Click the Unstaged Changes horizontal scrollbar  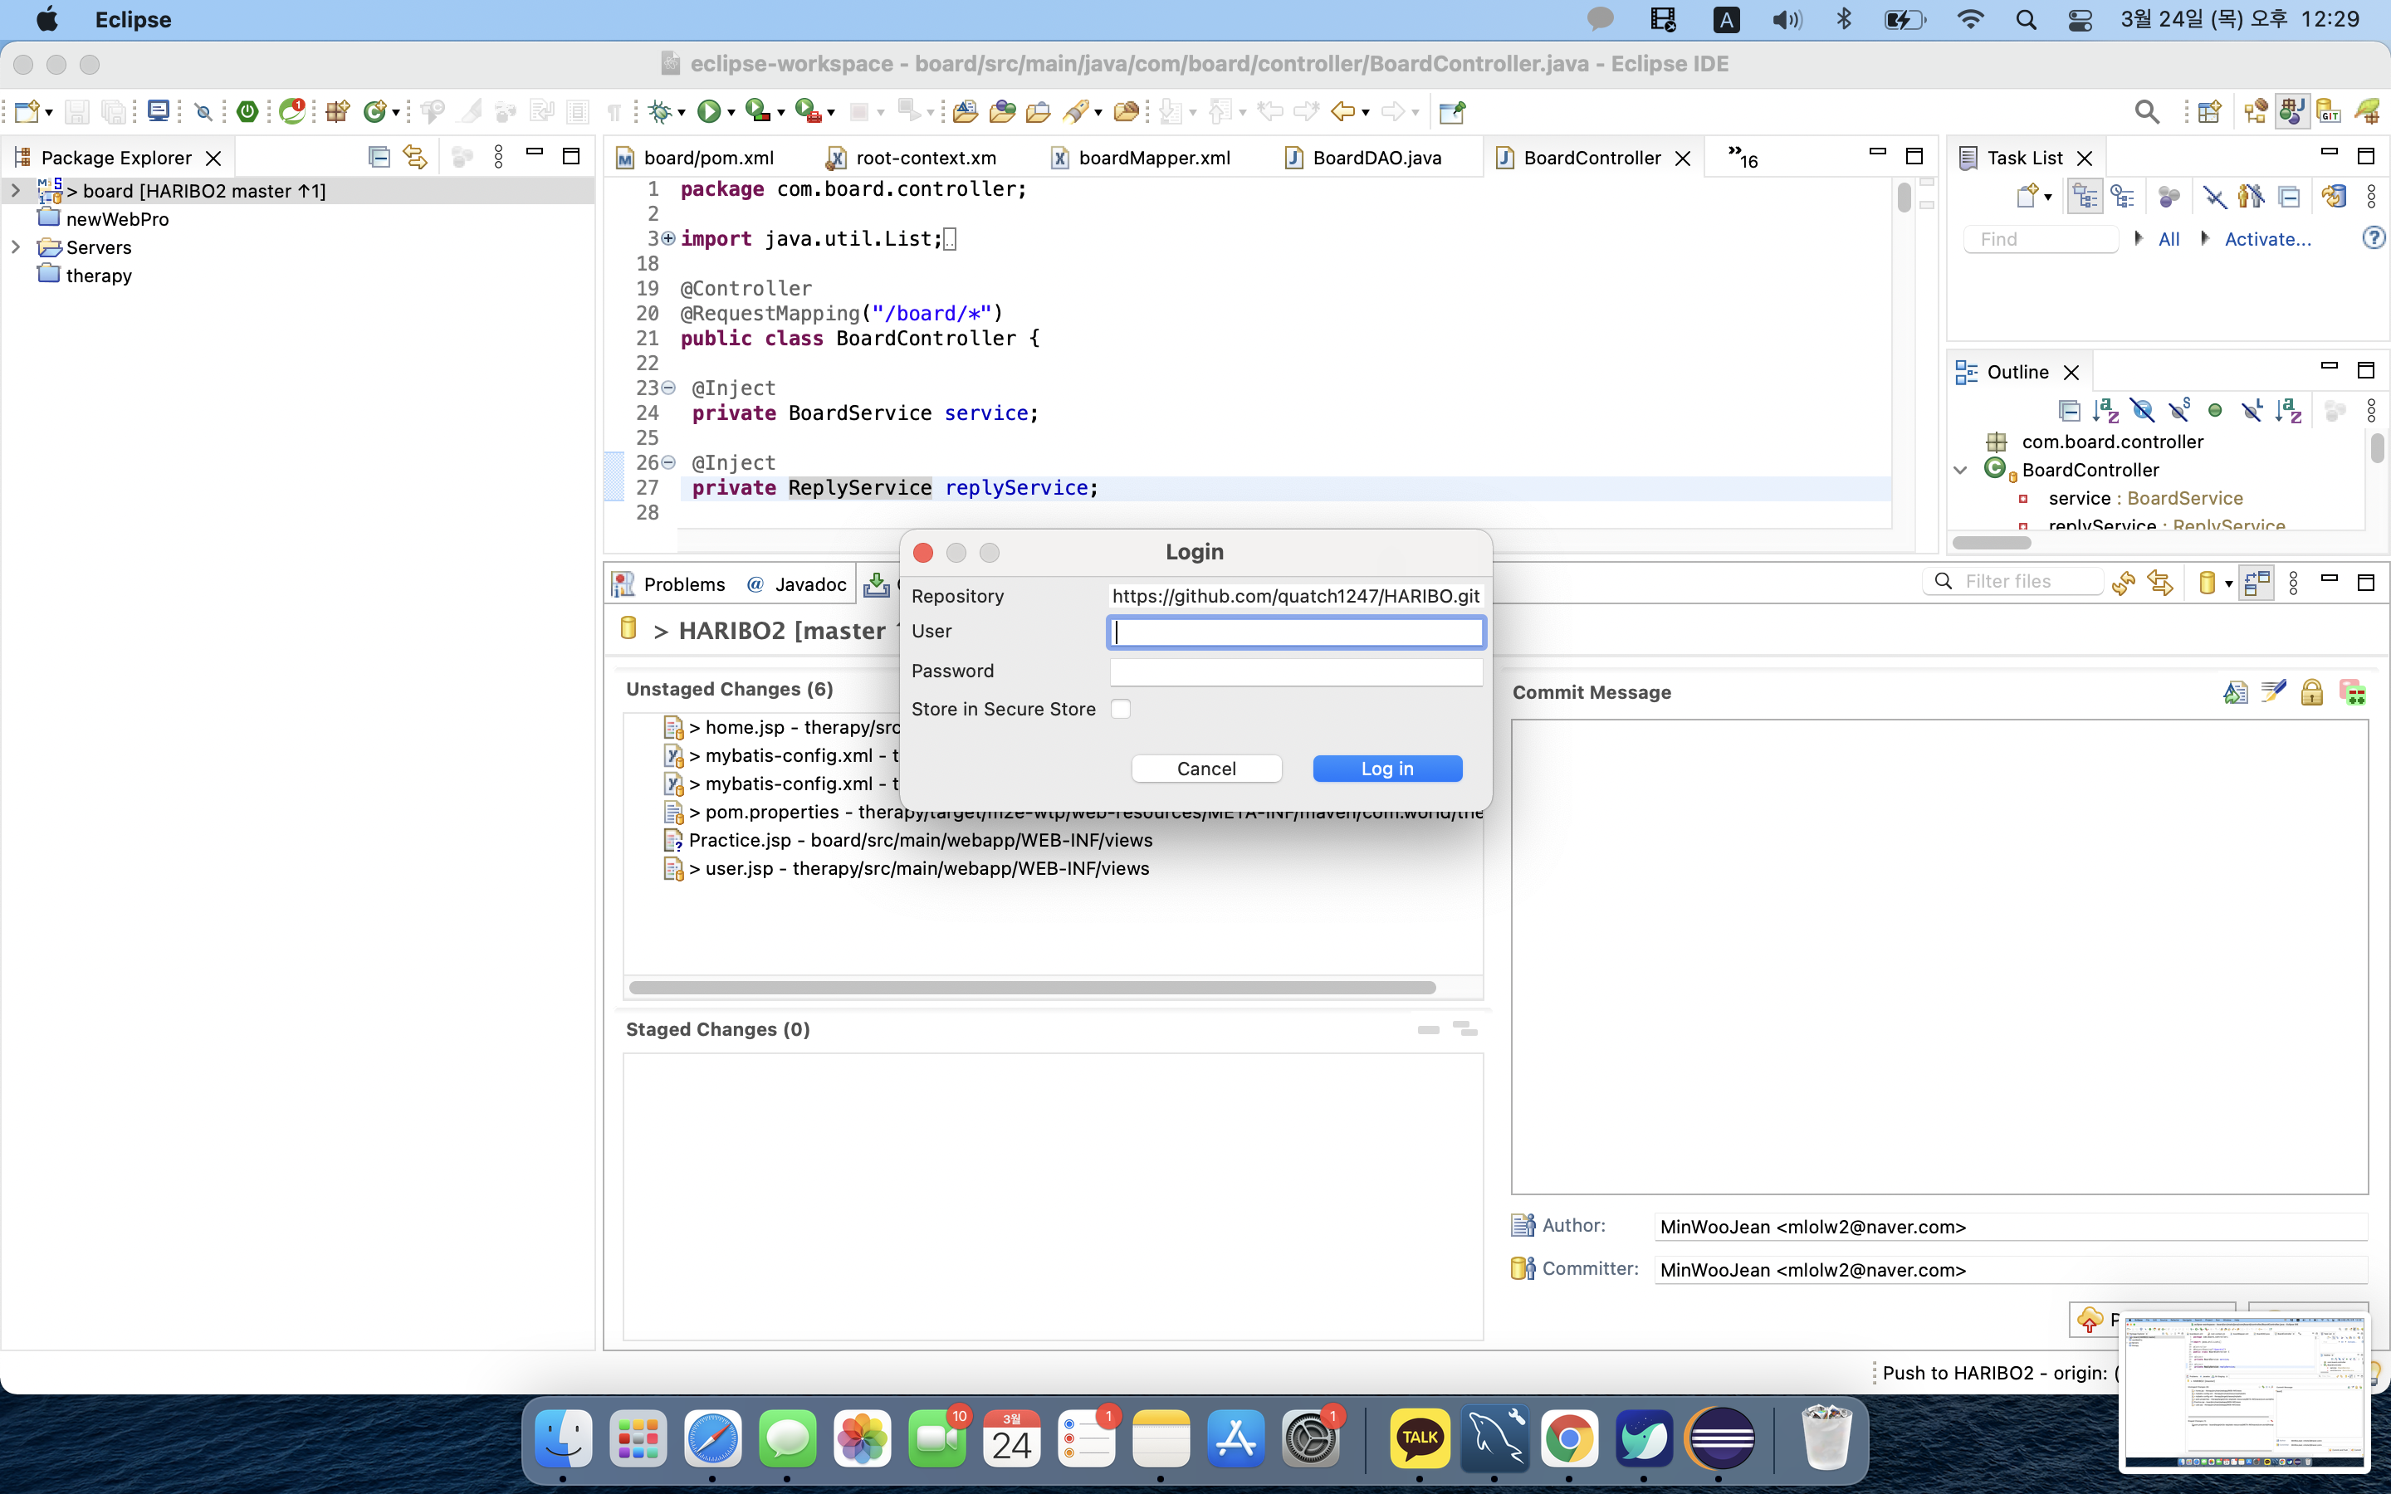1031,987
